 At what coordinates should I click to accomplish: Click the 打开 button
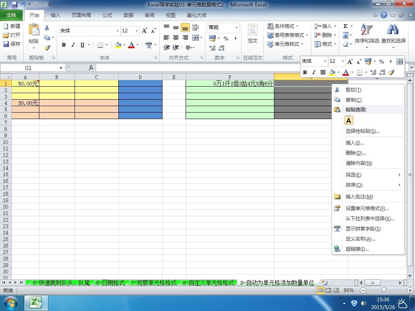pos(12,35)
